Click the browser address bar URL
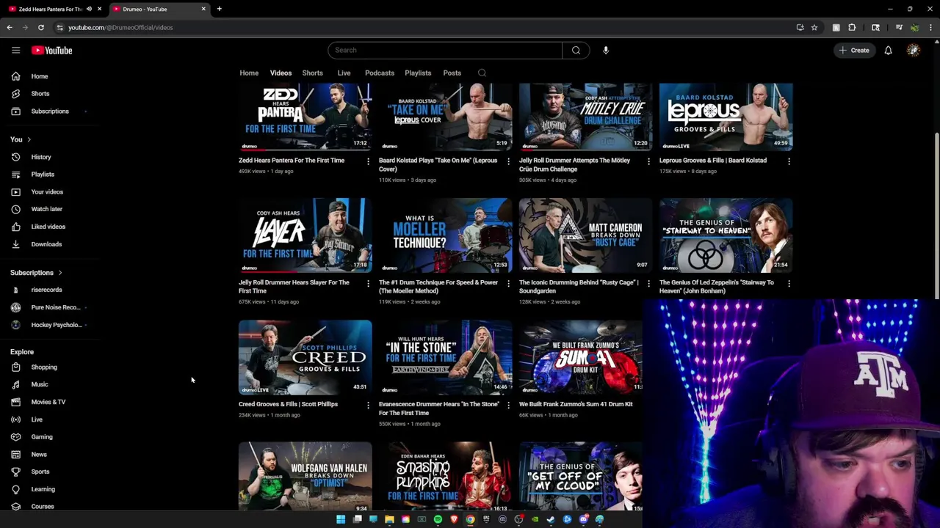This screenshot has height=528, width=940. point(120,27)
